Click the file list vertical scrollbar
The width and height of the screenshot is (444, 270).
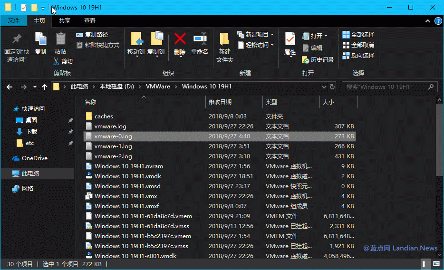tap(439, 140)
